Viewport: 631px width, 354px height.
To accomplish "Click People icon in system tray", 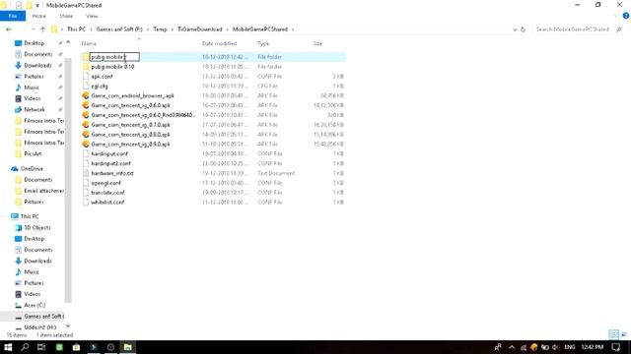I will tap(498, 347).
